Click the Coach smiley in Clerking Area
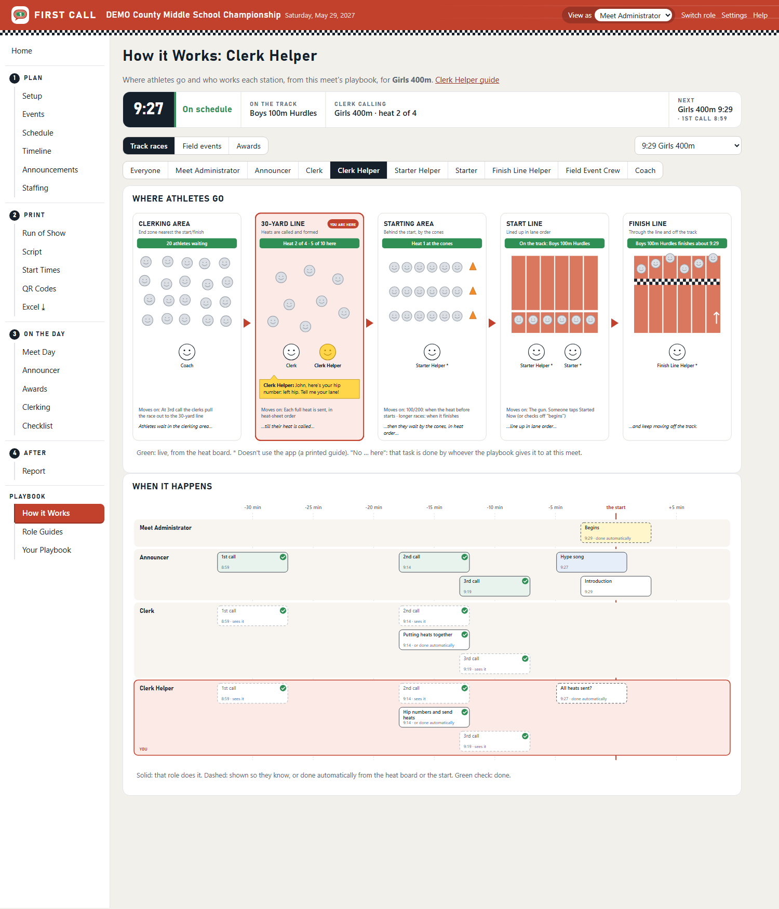Viewport: 779px width, 909px height. coord(187,352)
